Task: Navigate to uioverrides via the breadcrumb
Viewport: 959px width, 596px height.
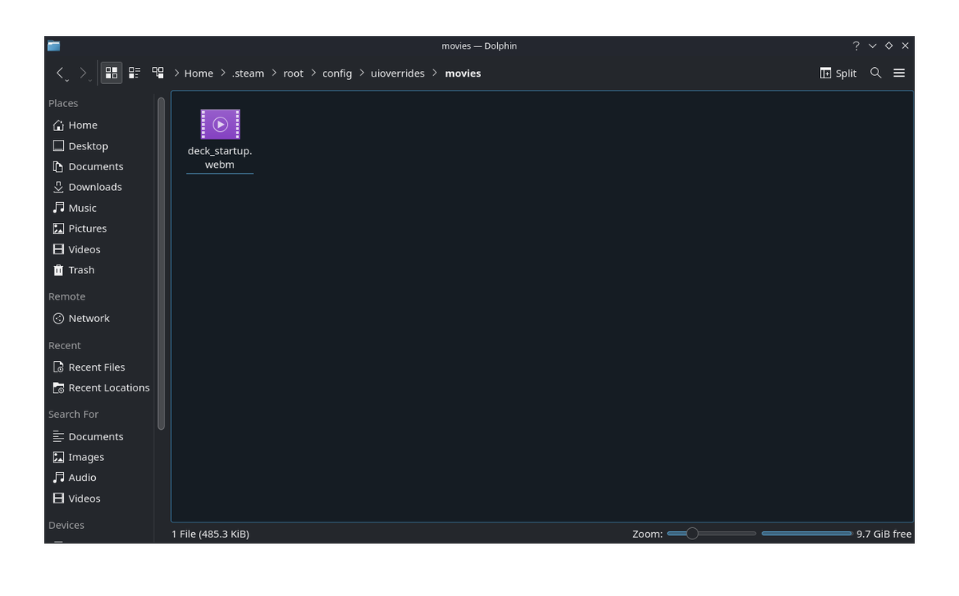Action: coord(397,73)
